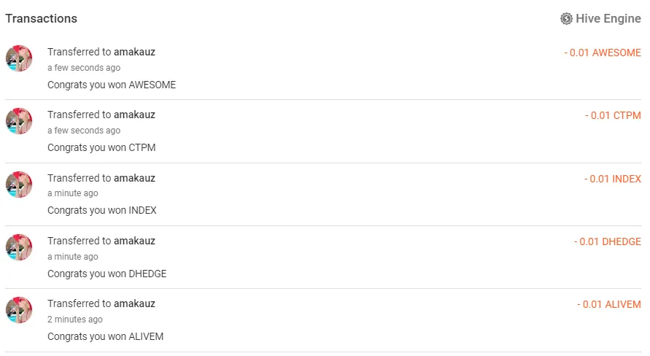The height and width of the screenshot is (356, 650).
Task: Open avatar on INDEX transfer row
Action: click(x=19, y=185)
